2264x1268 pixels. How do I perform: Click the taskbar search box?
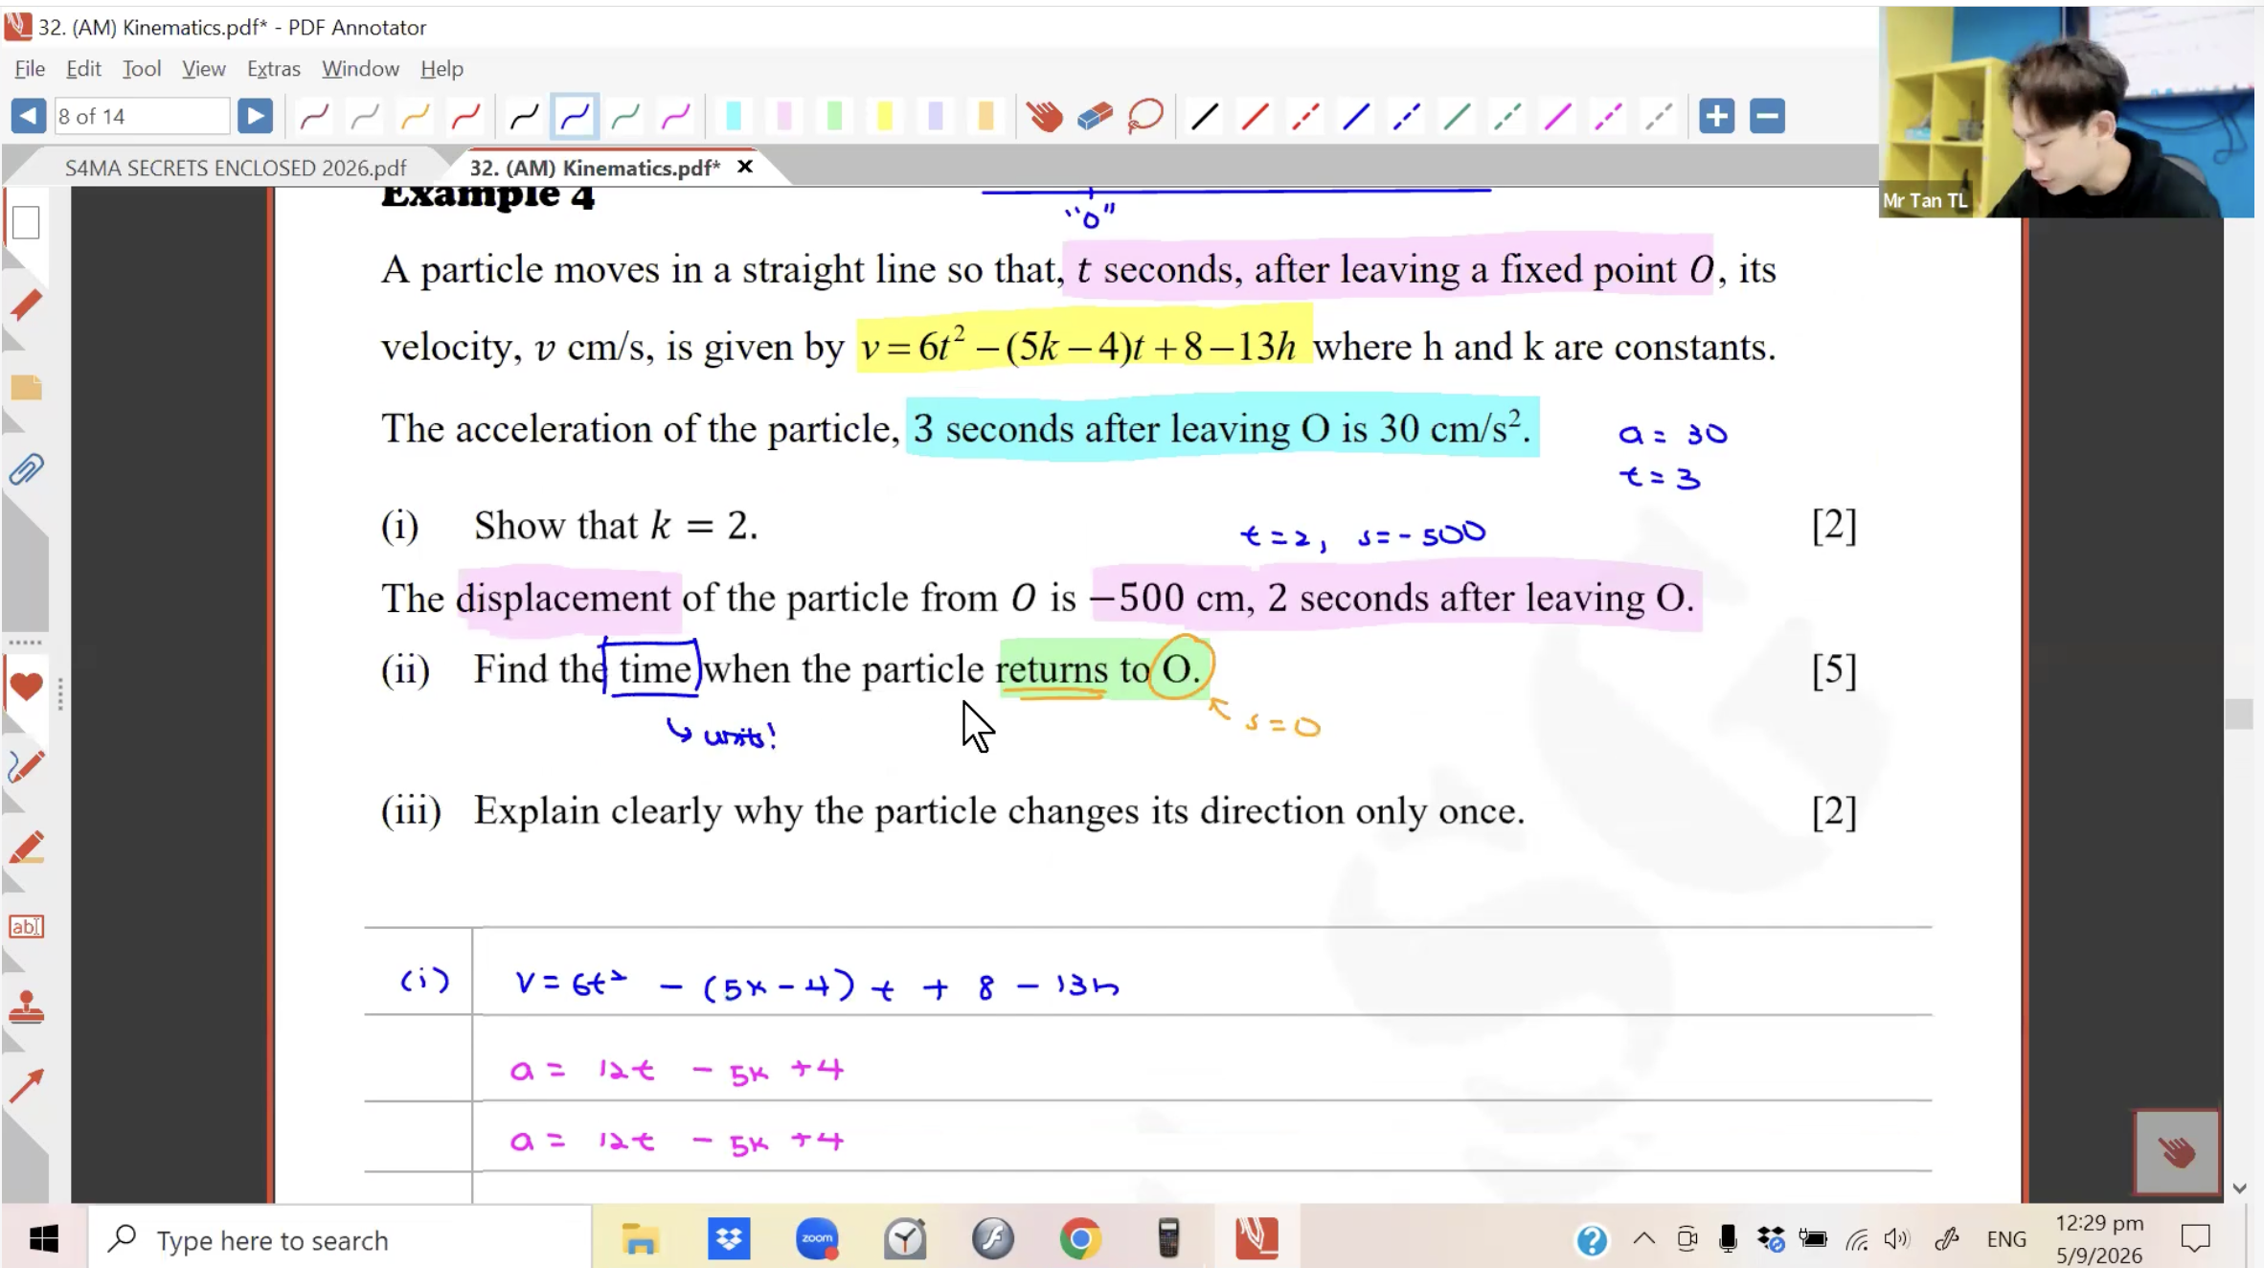coord(340,1239)
